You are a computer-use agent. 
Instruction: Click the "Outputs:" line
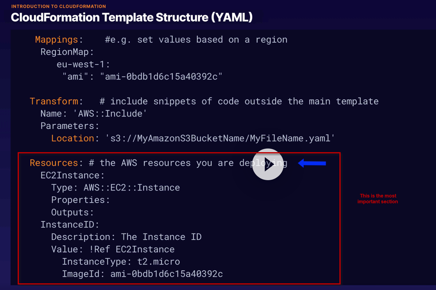coord(72,212)
